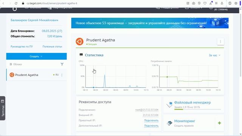
Task: Open Файловый менеджер
Action: coord(192,102)
